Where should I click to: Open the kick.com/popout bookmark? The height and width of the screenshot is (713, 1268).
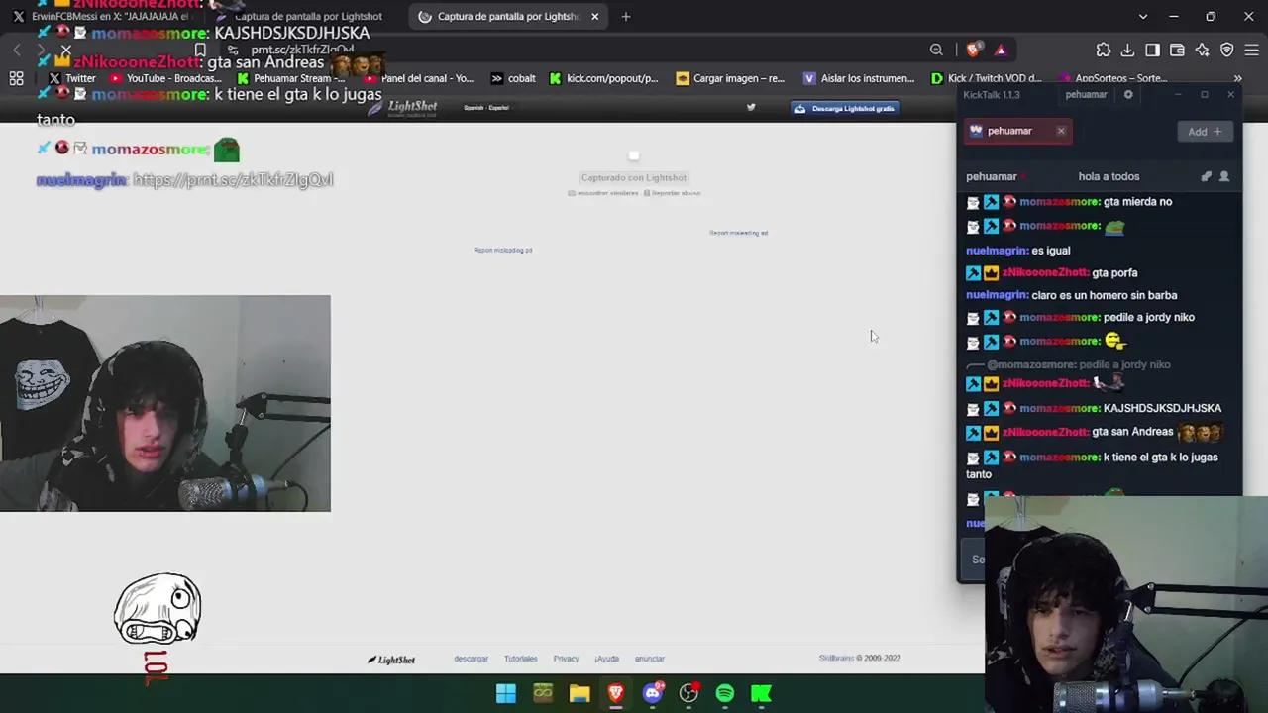[603, 78]
